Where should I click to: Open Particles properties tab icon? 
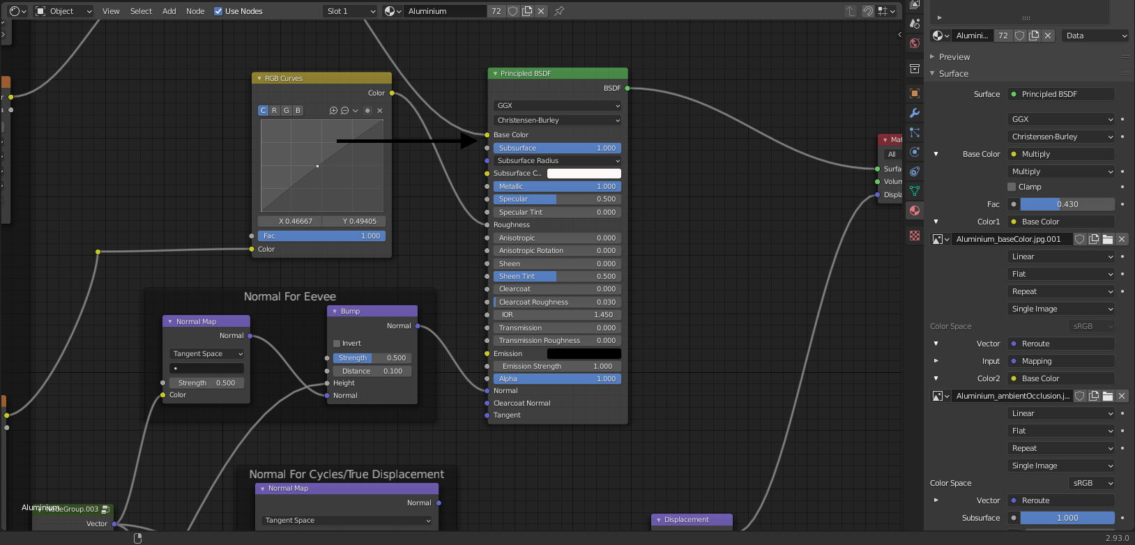(915, 132)
